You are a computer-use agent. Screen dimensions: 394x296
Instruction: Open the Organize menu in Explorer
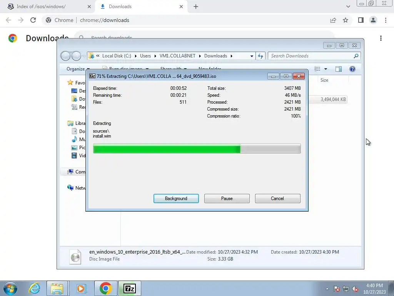(x=78, y=69)
